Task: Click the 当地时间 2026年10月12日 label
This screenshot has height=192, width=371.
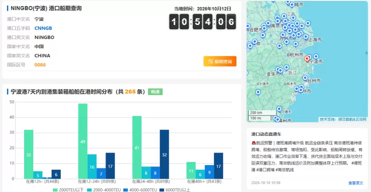Action: 203,9
